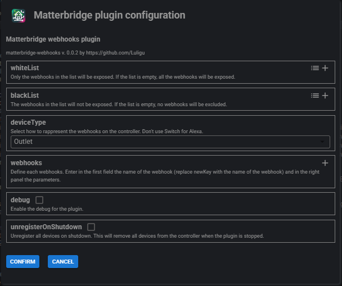342x286 pixels.
Task: Click 'Enable the debug for the plugin.' description
Action: (x=47, y=209)
